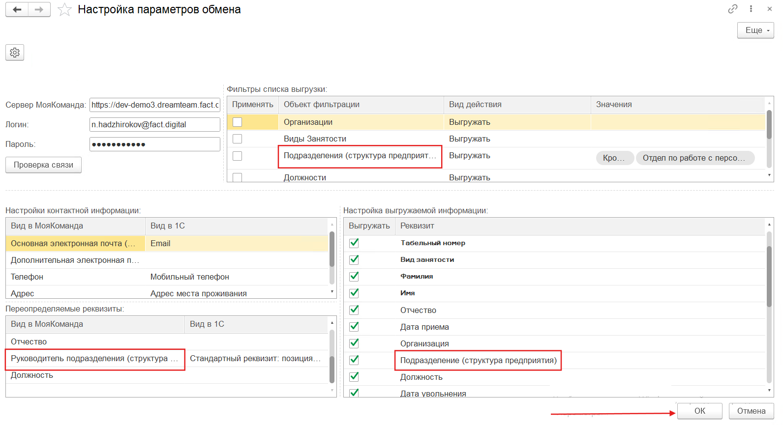Click the Значения column header
This screenshot has height=425, width=783.
tap(678, 105)
